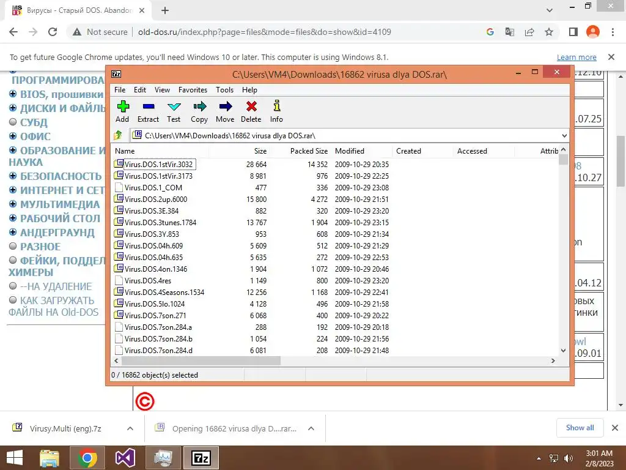Open File Explorer from the taskbar

pyautogui.click(x=50, y=458)
